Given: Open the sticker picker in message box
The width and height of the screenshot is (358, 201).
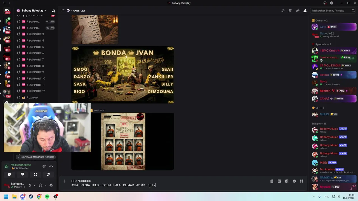Looking at the screenshot, I should pyautogui.click(x=287, y=181).
